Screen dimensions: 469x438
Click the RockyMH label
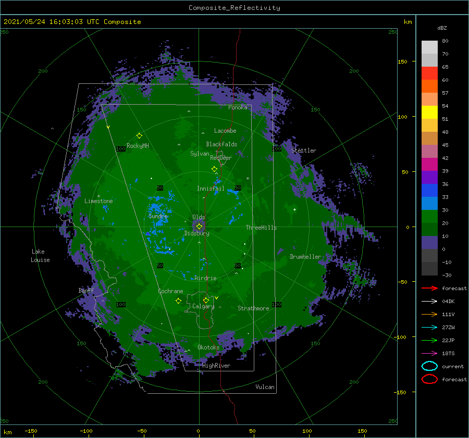[x=138, y=146]
